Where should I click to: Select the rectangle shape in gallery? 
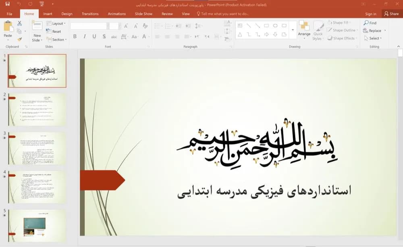coord(266,26)
